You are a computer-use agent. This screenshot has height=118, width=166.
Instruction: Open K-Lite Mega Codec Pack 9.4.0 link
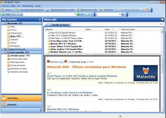(x=70, y=93)
